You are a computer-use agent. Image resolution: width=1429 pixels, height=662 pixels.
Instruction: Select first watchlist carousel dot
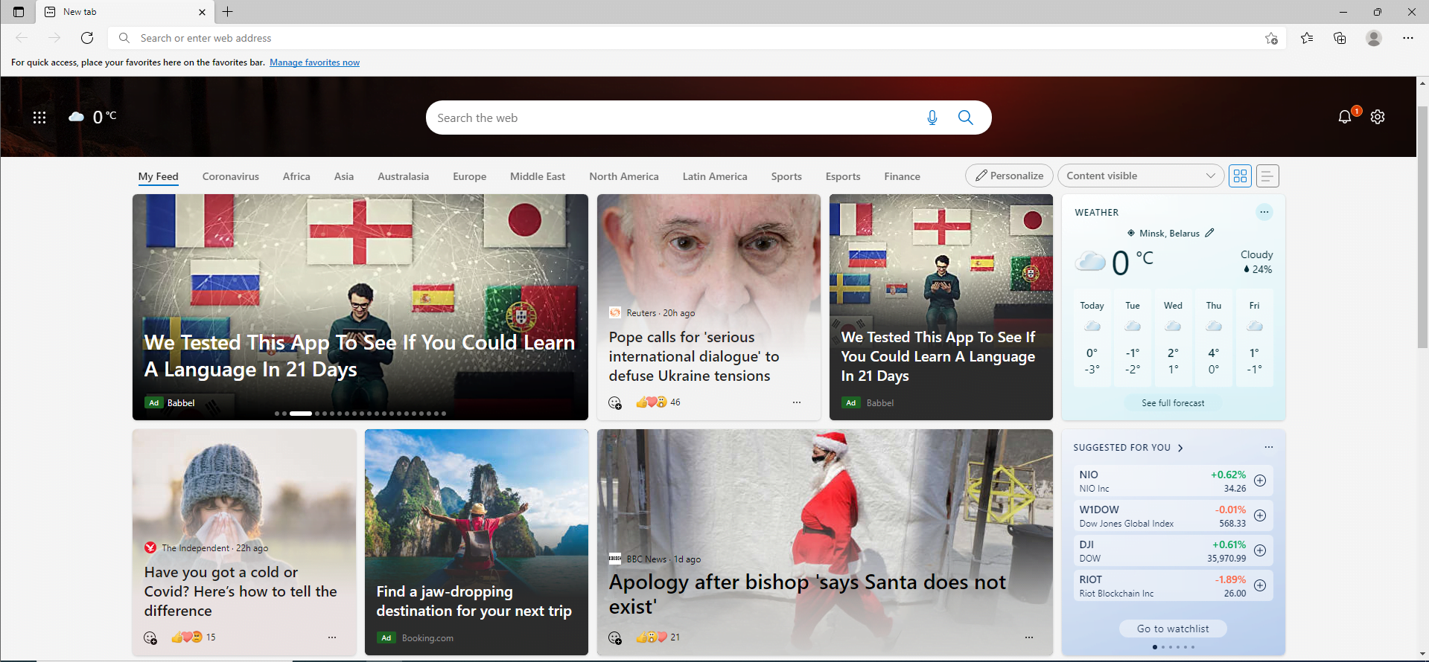1154,647
